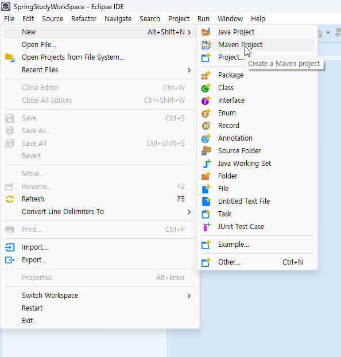Click the Annotation @ icon

click(206, 138)
